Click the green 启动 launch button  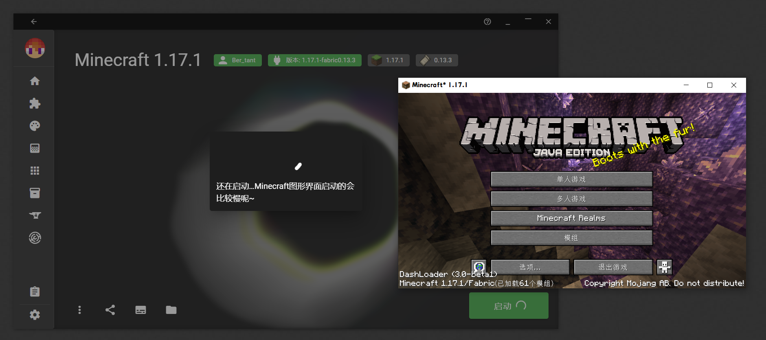(x=509, y=306)
